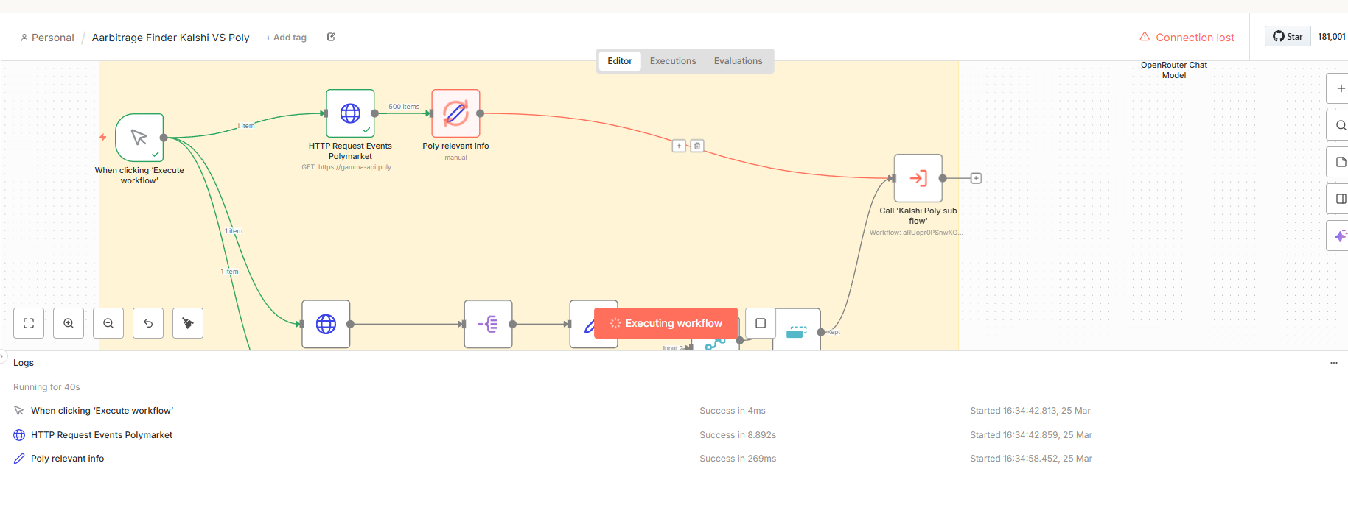Screen dimensions: 1348x516
Task: Add a sticky note with the note icon
Action: click(1338, 162)
